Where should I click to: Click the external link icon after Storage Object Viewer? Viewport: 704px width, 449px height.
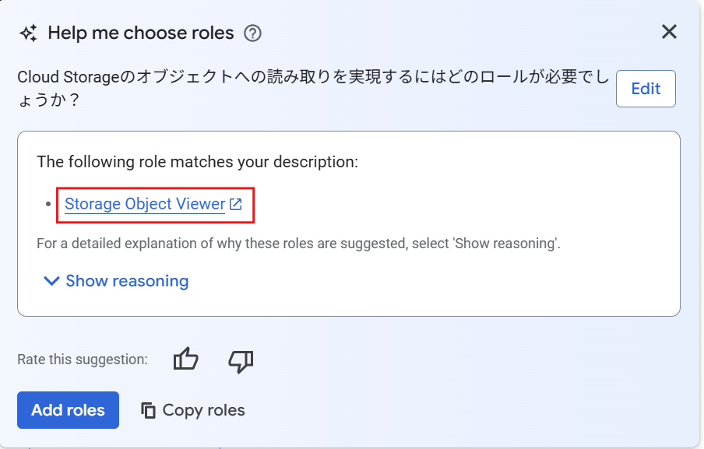[x=236, y=205]
